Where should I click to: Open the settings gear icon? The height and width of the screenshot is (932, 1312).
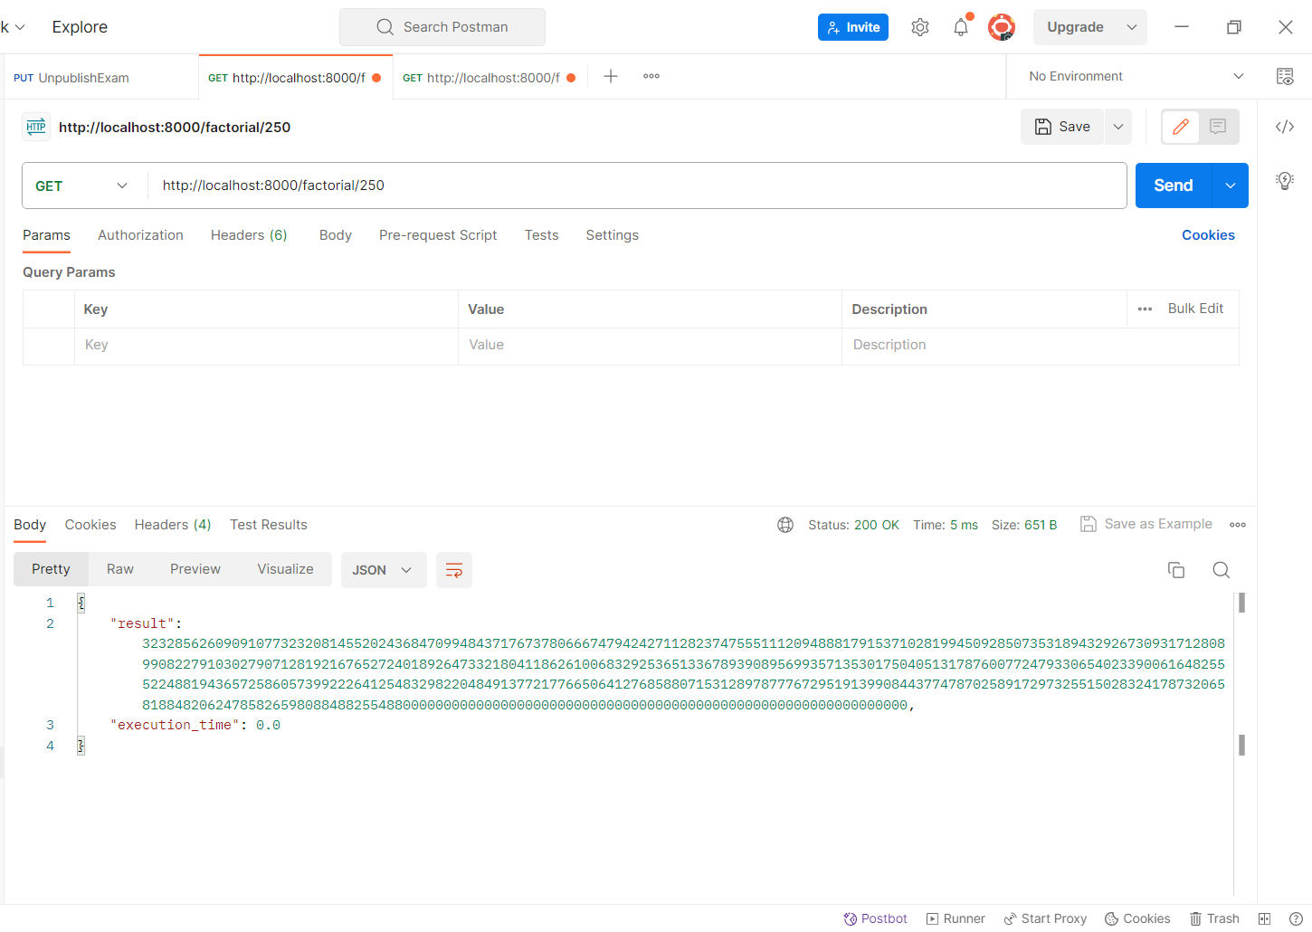pyautogui.click(x=920, y=27)
